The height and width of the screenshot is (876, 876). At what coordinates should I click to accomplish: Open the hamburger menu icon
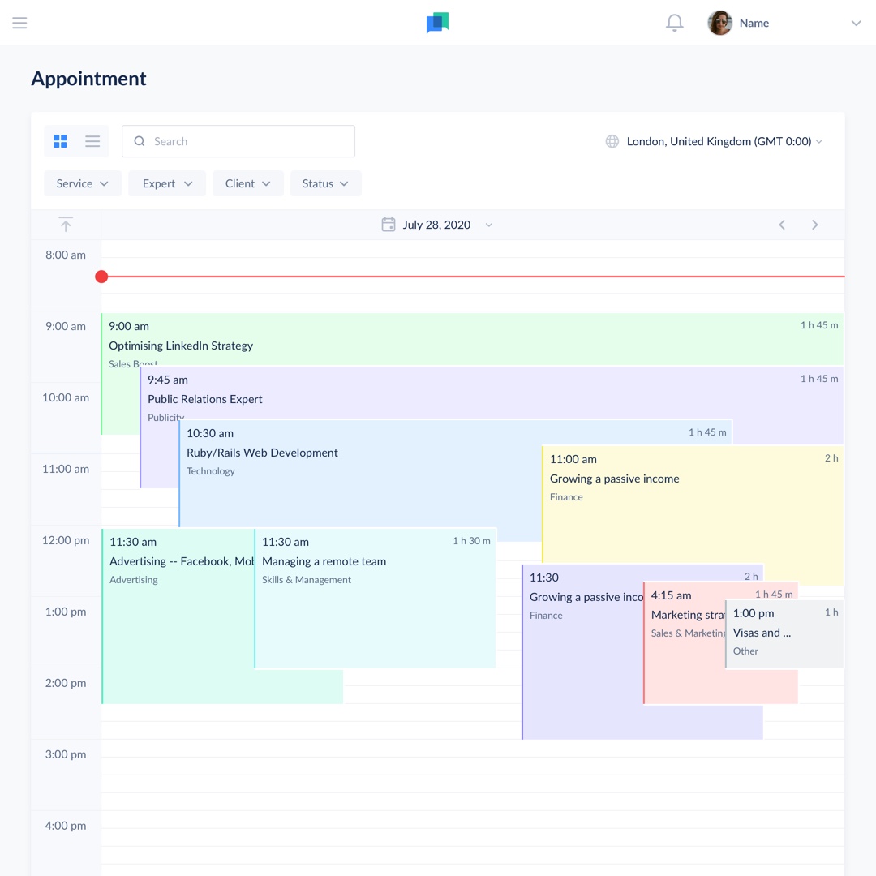point(19,23)
